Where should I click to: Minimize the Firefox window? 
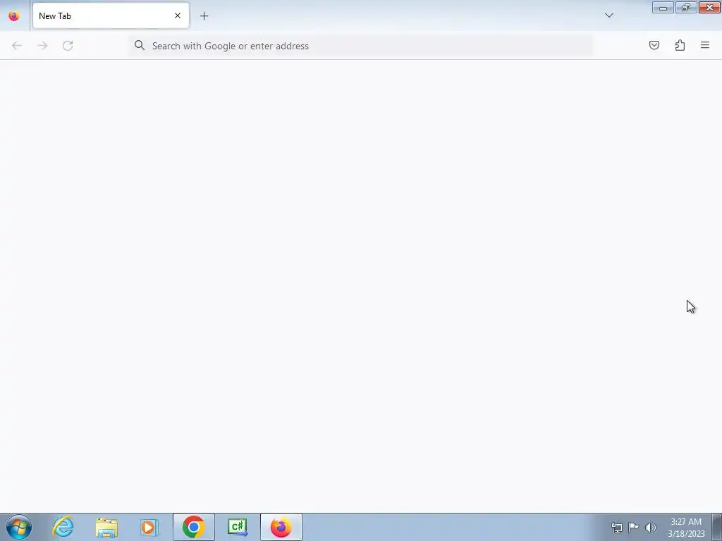(663, 7)
